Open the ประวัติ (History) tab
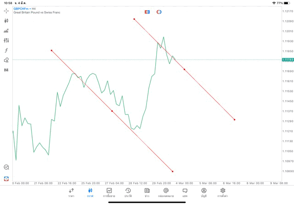 (x=128, y=192)
